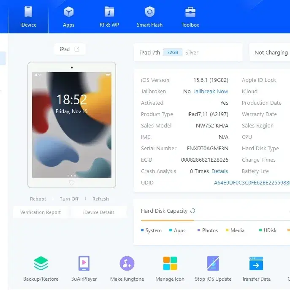This screenshot has width=290, height=290.
Task: Refresh the device info
Action: pos(100,199)
